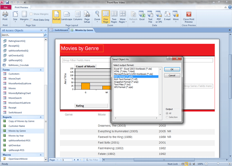This screenshot has height=166, width=232.
Task: Choose Snapshot Format (*.snp)
Action: pyautogui.click(x=136, y=82)
